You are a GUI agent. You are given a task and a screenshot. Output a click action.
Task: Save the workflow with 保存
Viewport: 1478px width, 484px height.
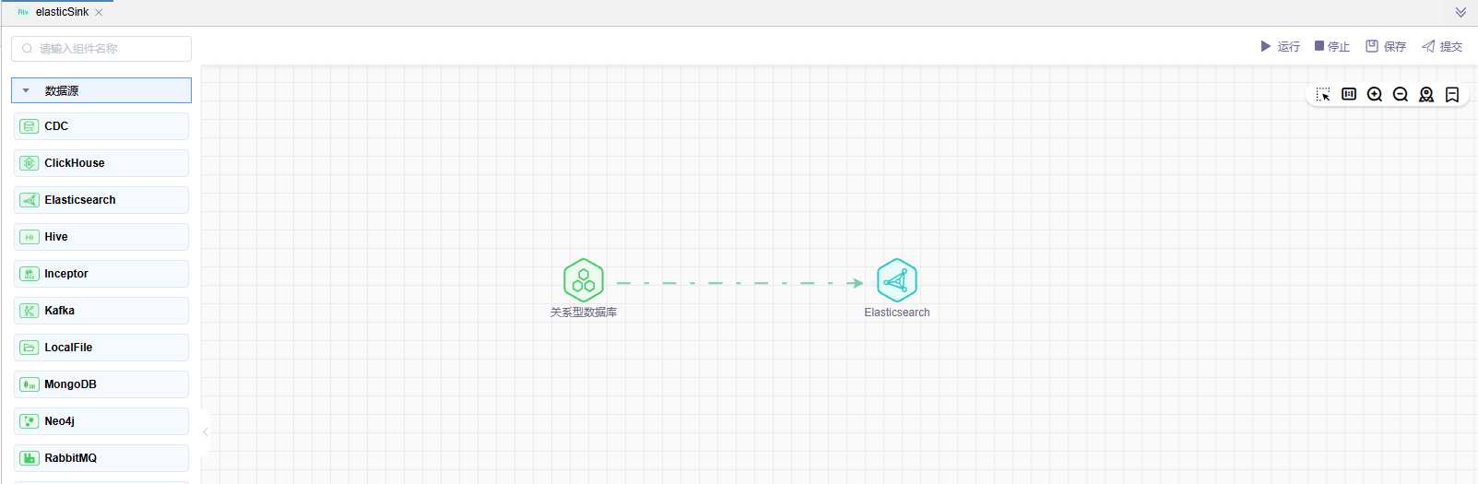pyautogui.click(x=1386, y=46)
